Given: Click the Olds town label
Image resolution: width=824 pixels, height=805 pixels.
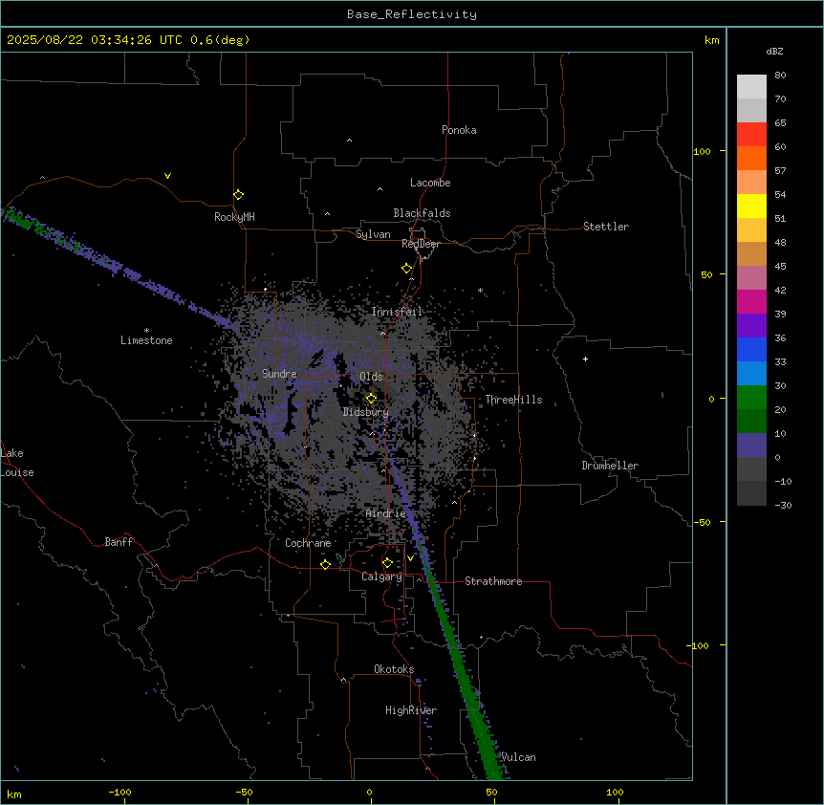Looking at the screenshot, I should (x=371, y=377).
